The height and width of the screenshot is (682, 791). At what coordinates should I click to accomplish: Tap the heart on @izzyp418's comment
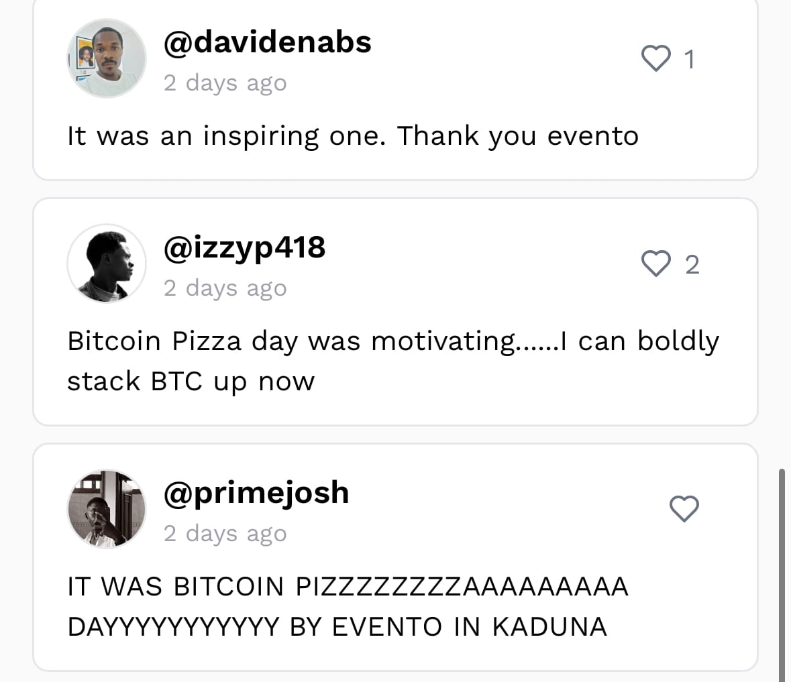tap(655, 264)
